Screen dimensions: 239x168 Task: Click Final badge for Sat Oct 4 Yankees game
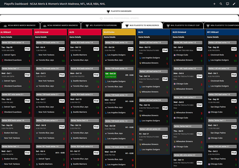click(62, 49)
